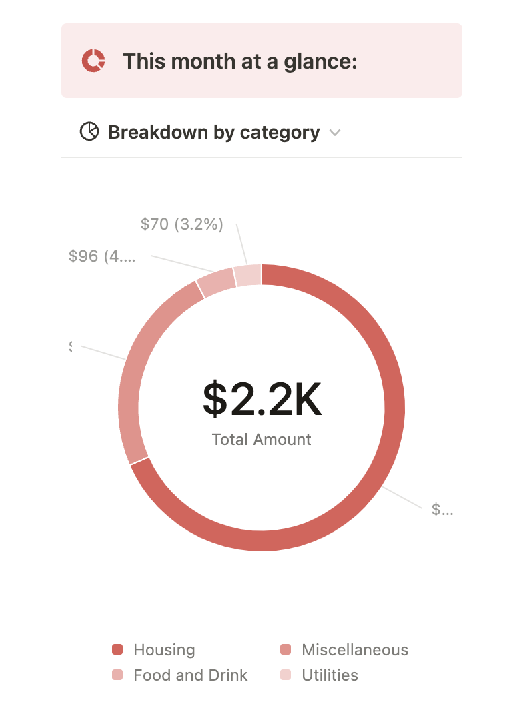Open the Breakdown by category view tab

(213, 132)
